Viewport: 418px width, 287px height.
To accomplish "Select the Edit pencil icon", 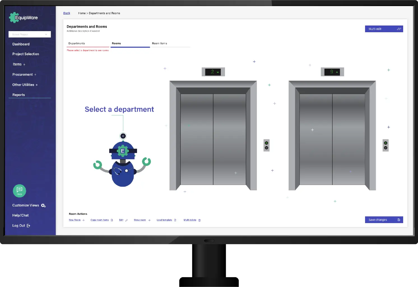I will tap(127, 220).
